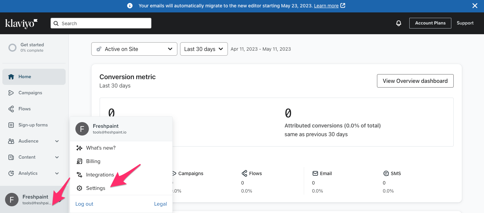The width and height of the screenshot is (484, 213).
Task: Click the View Overview dashboard button
Action: point(415,81)
